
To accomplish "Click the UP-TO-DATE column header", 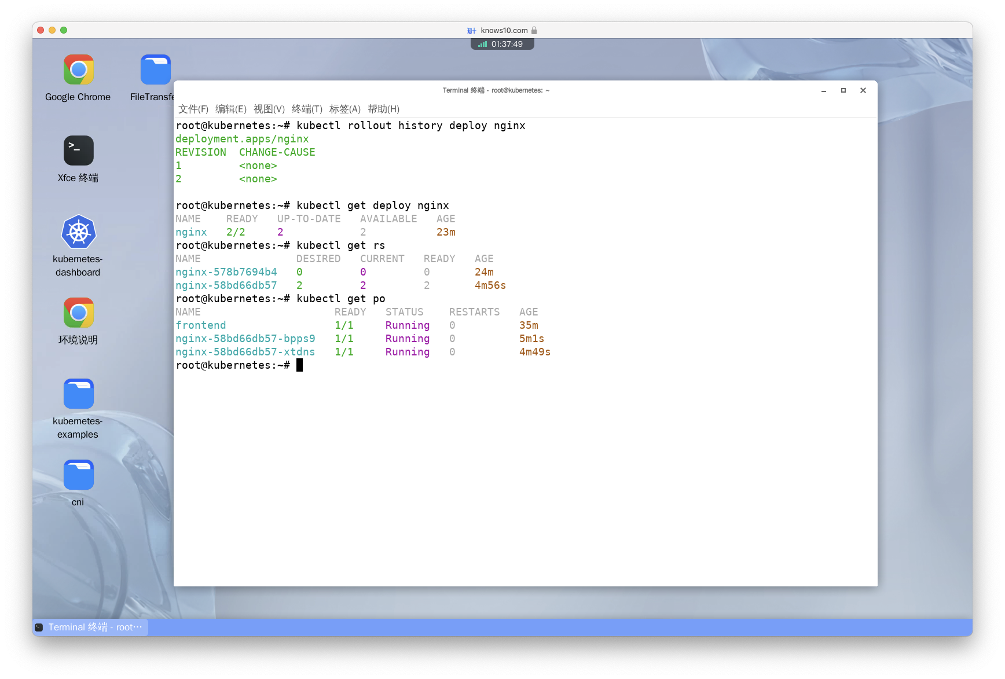I will point(309,219).
